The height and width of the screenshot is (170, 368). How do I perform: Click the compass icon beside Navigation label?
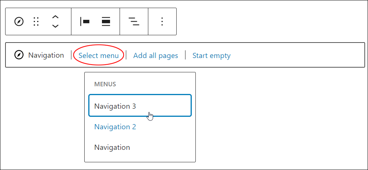(x=19, y=55)
